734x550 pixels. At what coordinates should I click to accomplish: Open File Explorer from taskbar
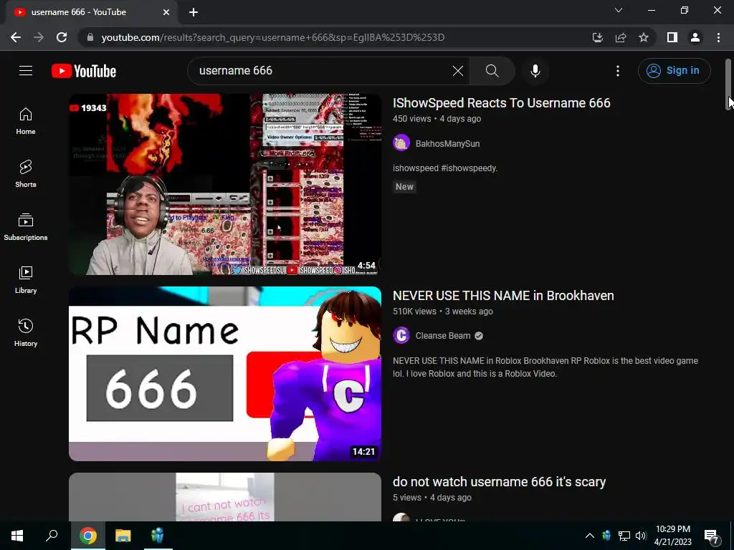pos(123,536)
